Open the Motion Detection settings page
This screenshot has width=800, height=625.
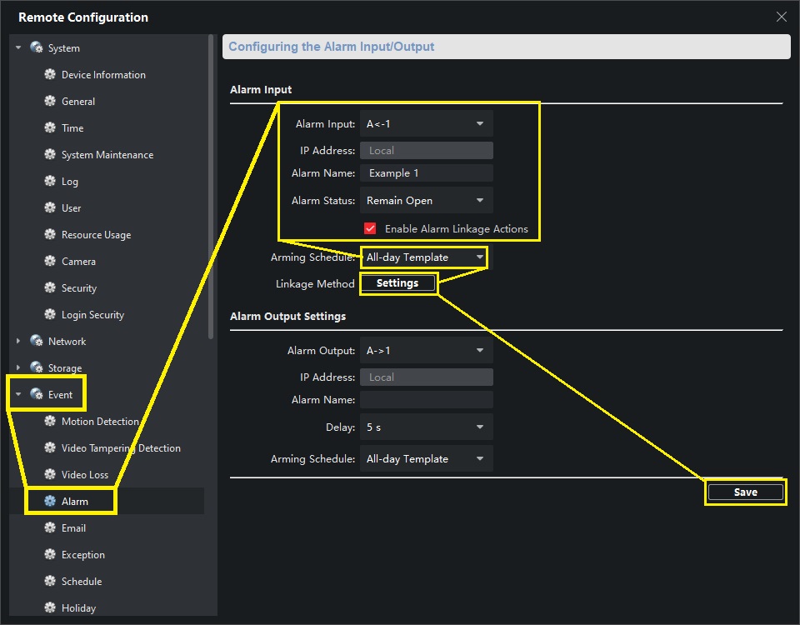click(x=100, y=422)
